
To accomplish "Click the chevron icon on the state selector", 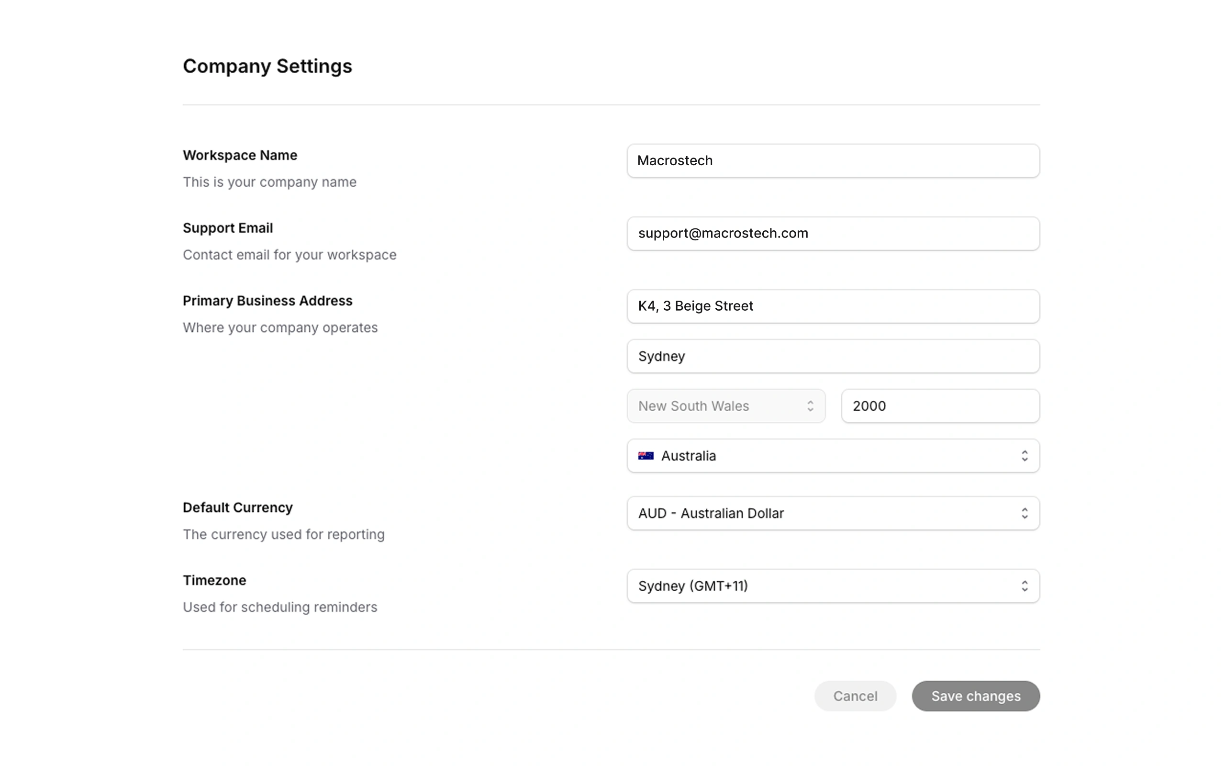I will (811, 406).
